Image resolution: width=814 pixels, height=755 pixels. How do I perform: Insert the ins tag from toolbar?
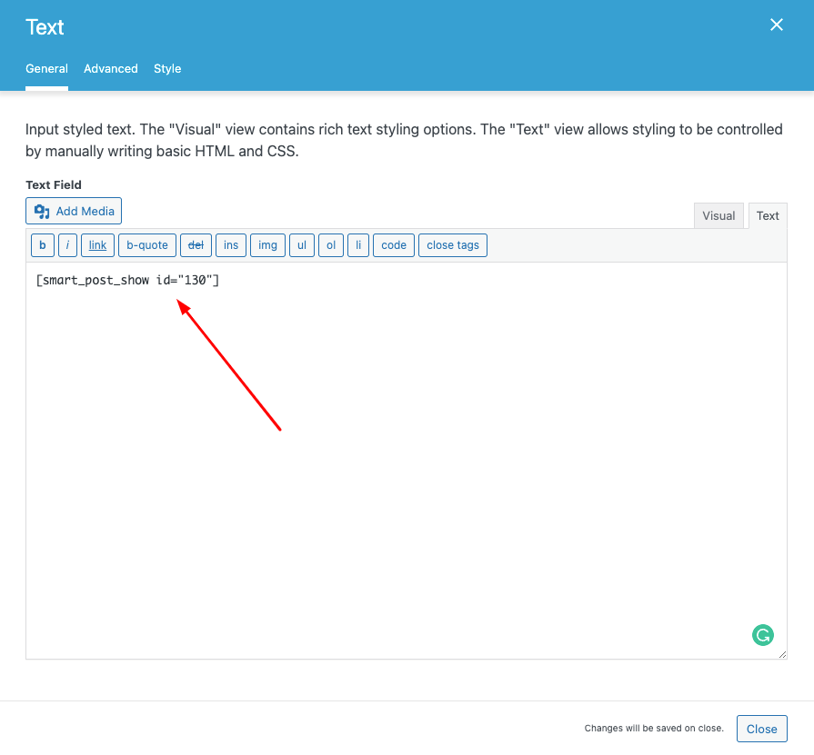point(231,245)
